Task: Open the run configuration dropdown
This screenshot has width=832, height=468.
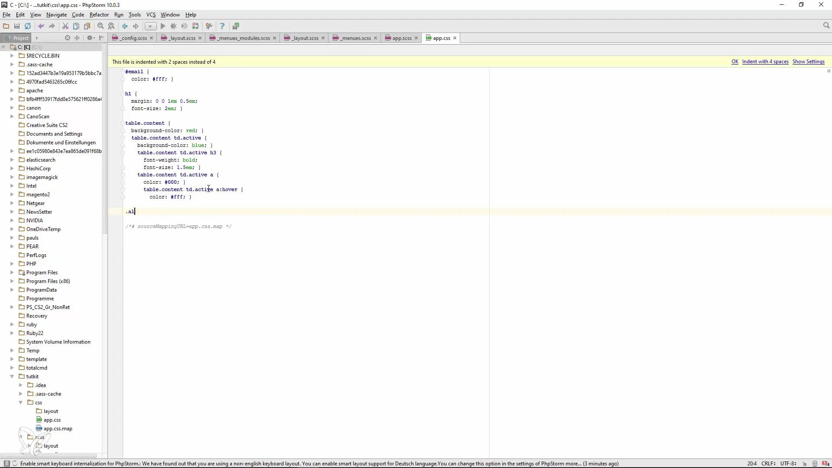Action: point(150,26)
